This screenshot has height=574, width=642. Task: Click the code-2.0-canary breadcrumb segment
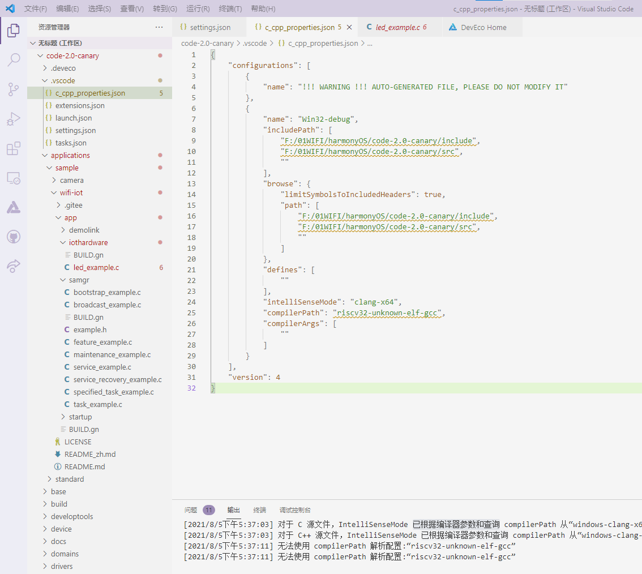coord(207,44)
